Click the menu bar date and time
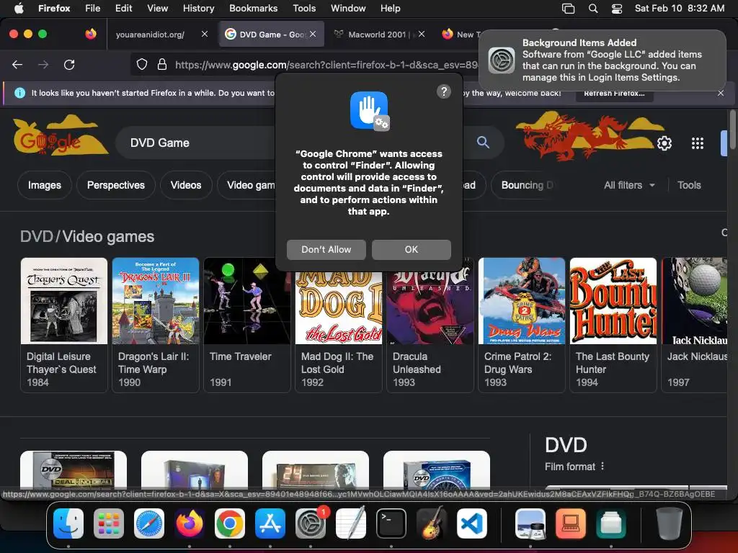This screenshot has height=553, width=738. pyautogui.click(x=679, y=8)
